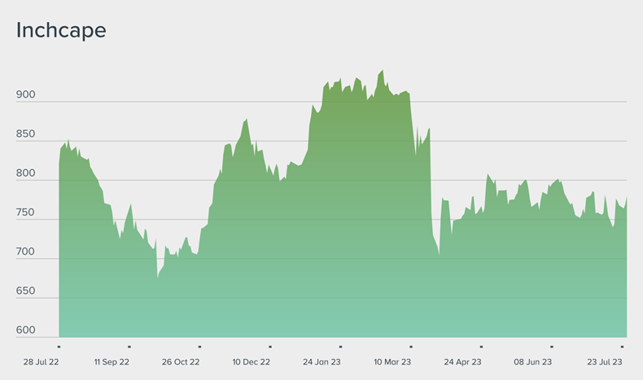643x380 pixels.
Task: Click the 28 Jul 22 date label
Action: [41, 361]
